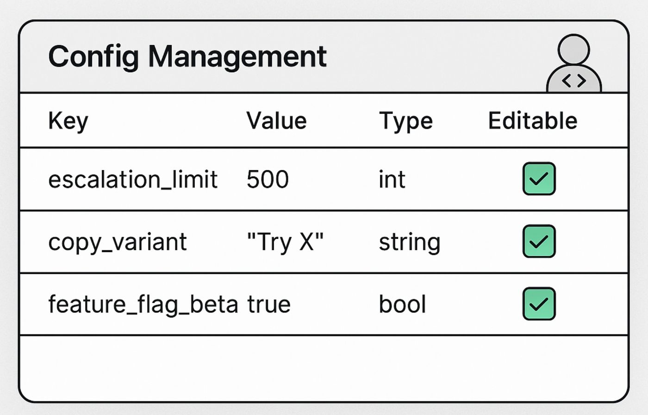This screenshot has height=415, width=648.
Task: Toggle the escalation_limit editable checkbox
Action: pyautogui.click(x=539, y=179)
